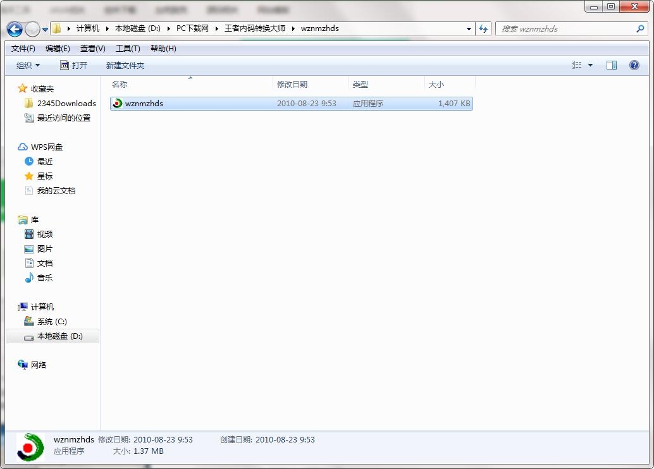Select 库 in the navigation pane
Image resolution: width=654 pixels, height=469 pixels.
click(35, 220)
